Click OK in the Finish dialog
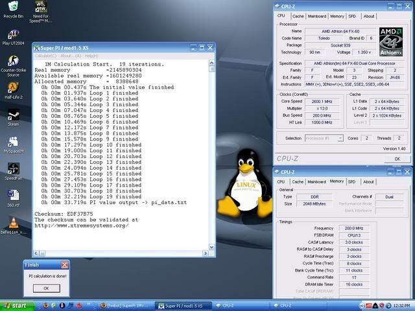This screenshot has height=311, width=415. coord(46,288)
